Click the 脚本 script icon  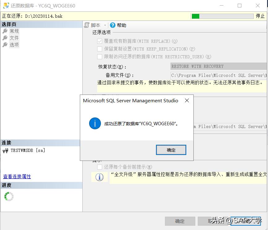pyautogui.click(x=87, y=25)
